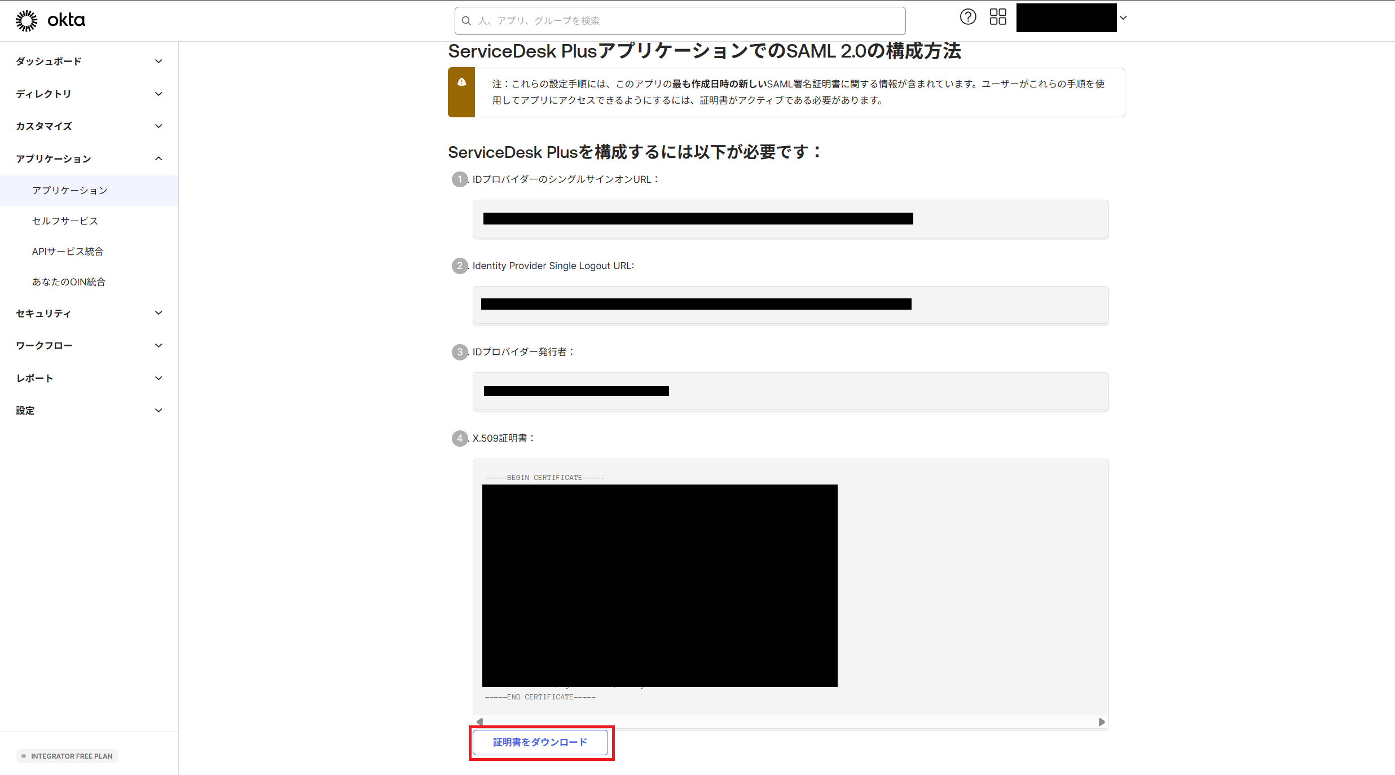The image size is (1395, 775).
Task: Open APIサービス統合 submenu item
Action: [68, 251]
